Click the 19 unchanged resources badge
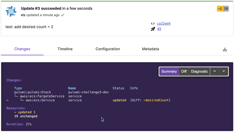 click(226, 9)
